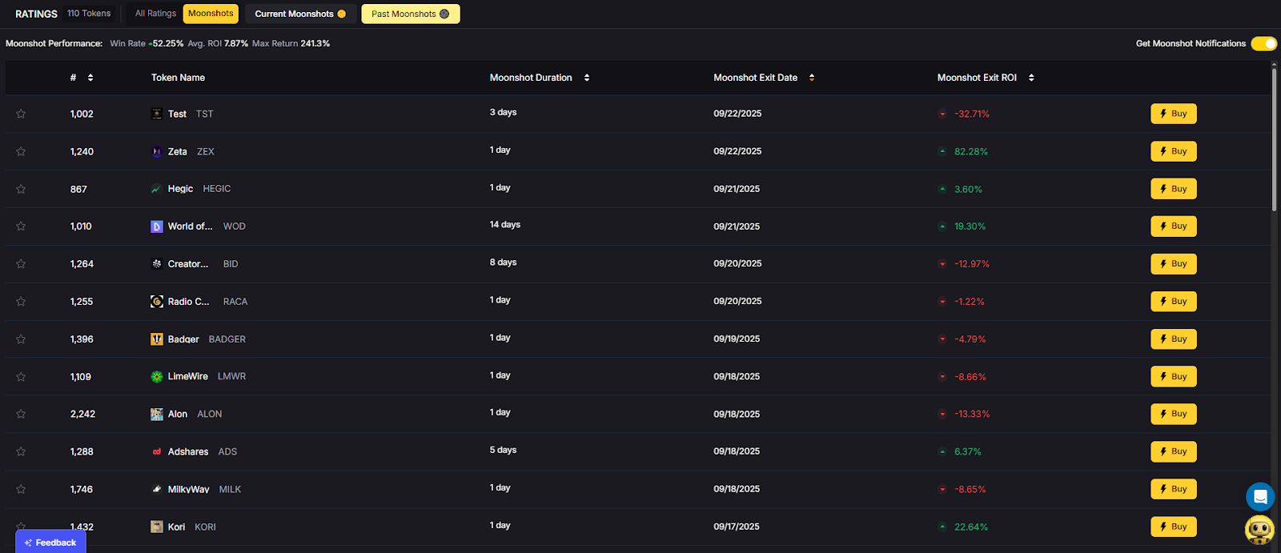This screenshot has width=1281, height=553.
Task: Buy the Badger BADGER token
Action: pyautogui.click(x=1174, y=339)
